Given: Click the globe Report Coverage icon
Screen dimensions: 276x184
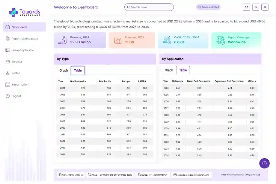Looking at the screenshot, I should tap(220, 40).
